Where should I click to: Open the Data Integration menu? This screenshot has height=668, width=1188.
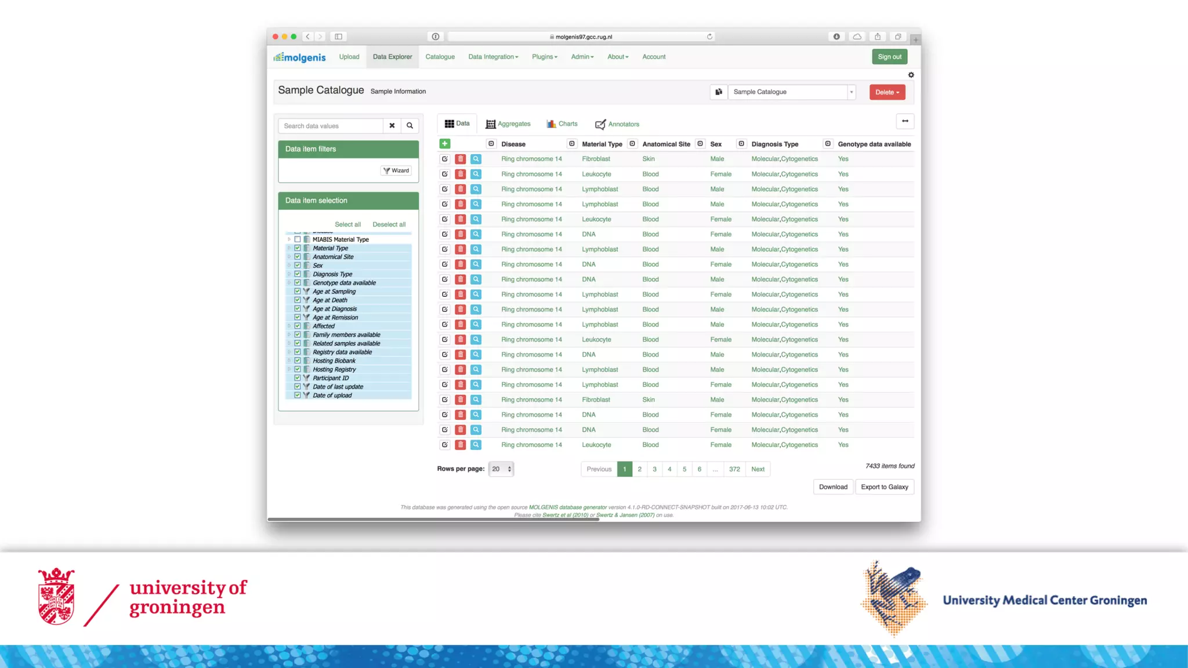tap(493, 57)
